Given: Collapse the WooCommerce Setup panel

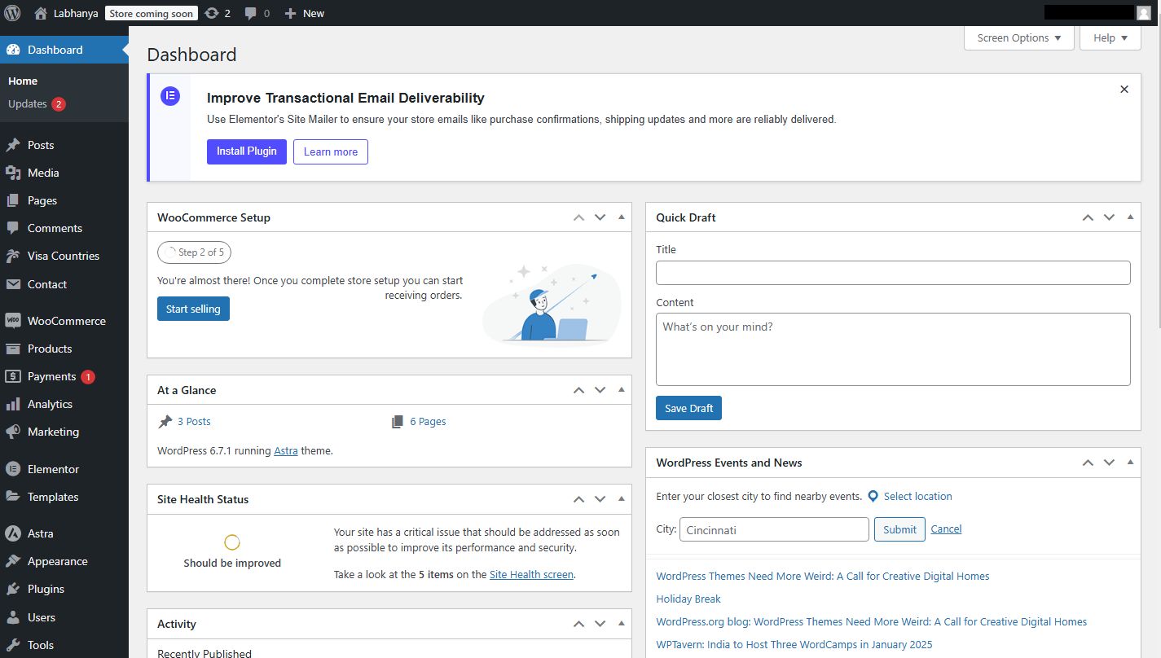Looking at the screenshot, I should tap(622, 217).
